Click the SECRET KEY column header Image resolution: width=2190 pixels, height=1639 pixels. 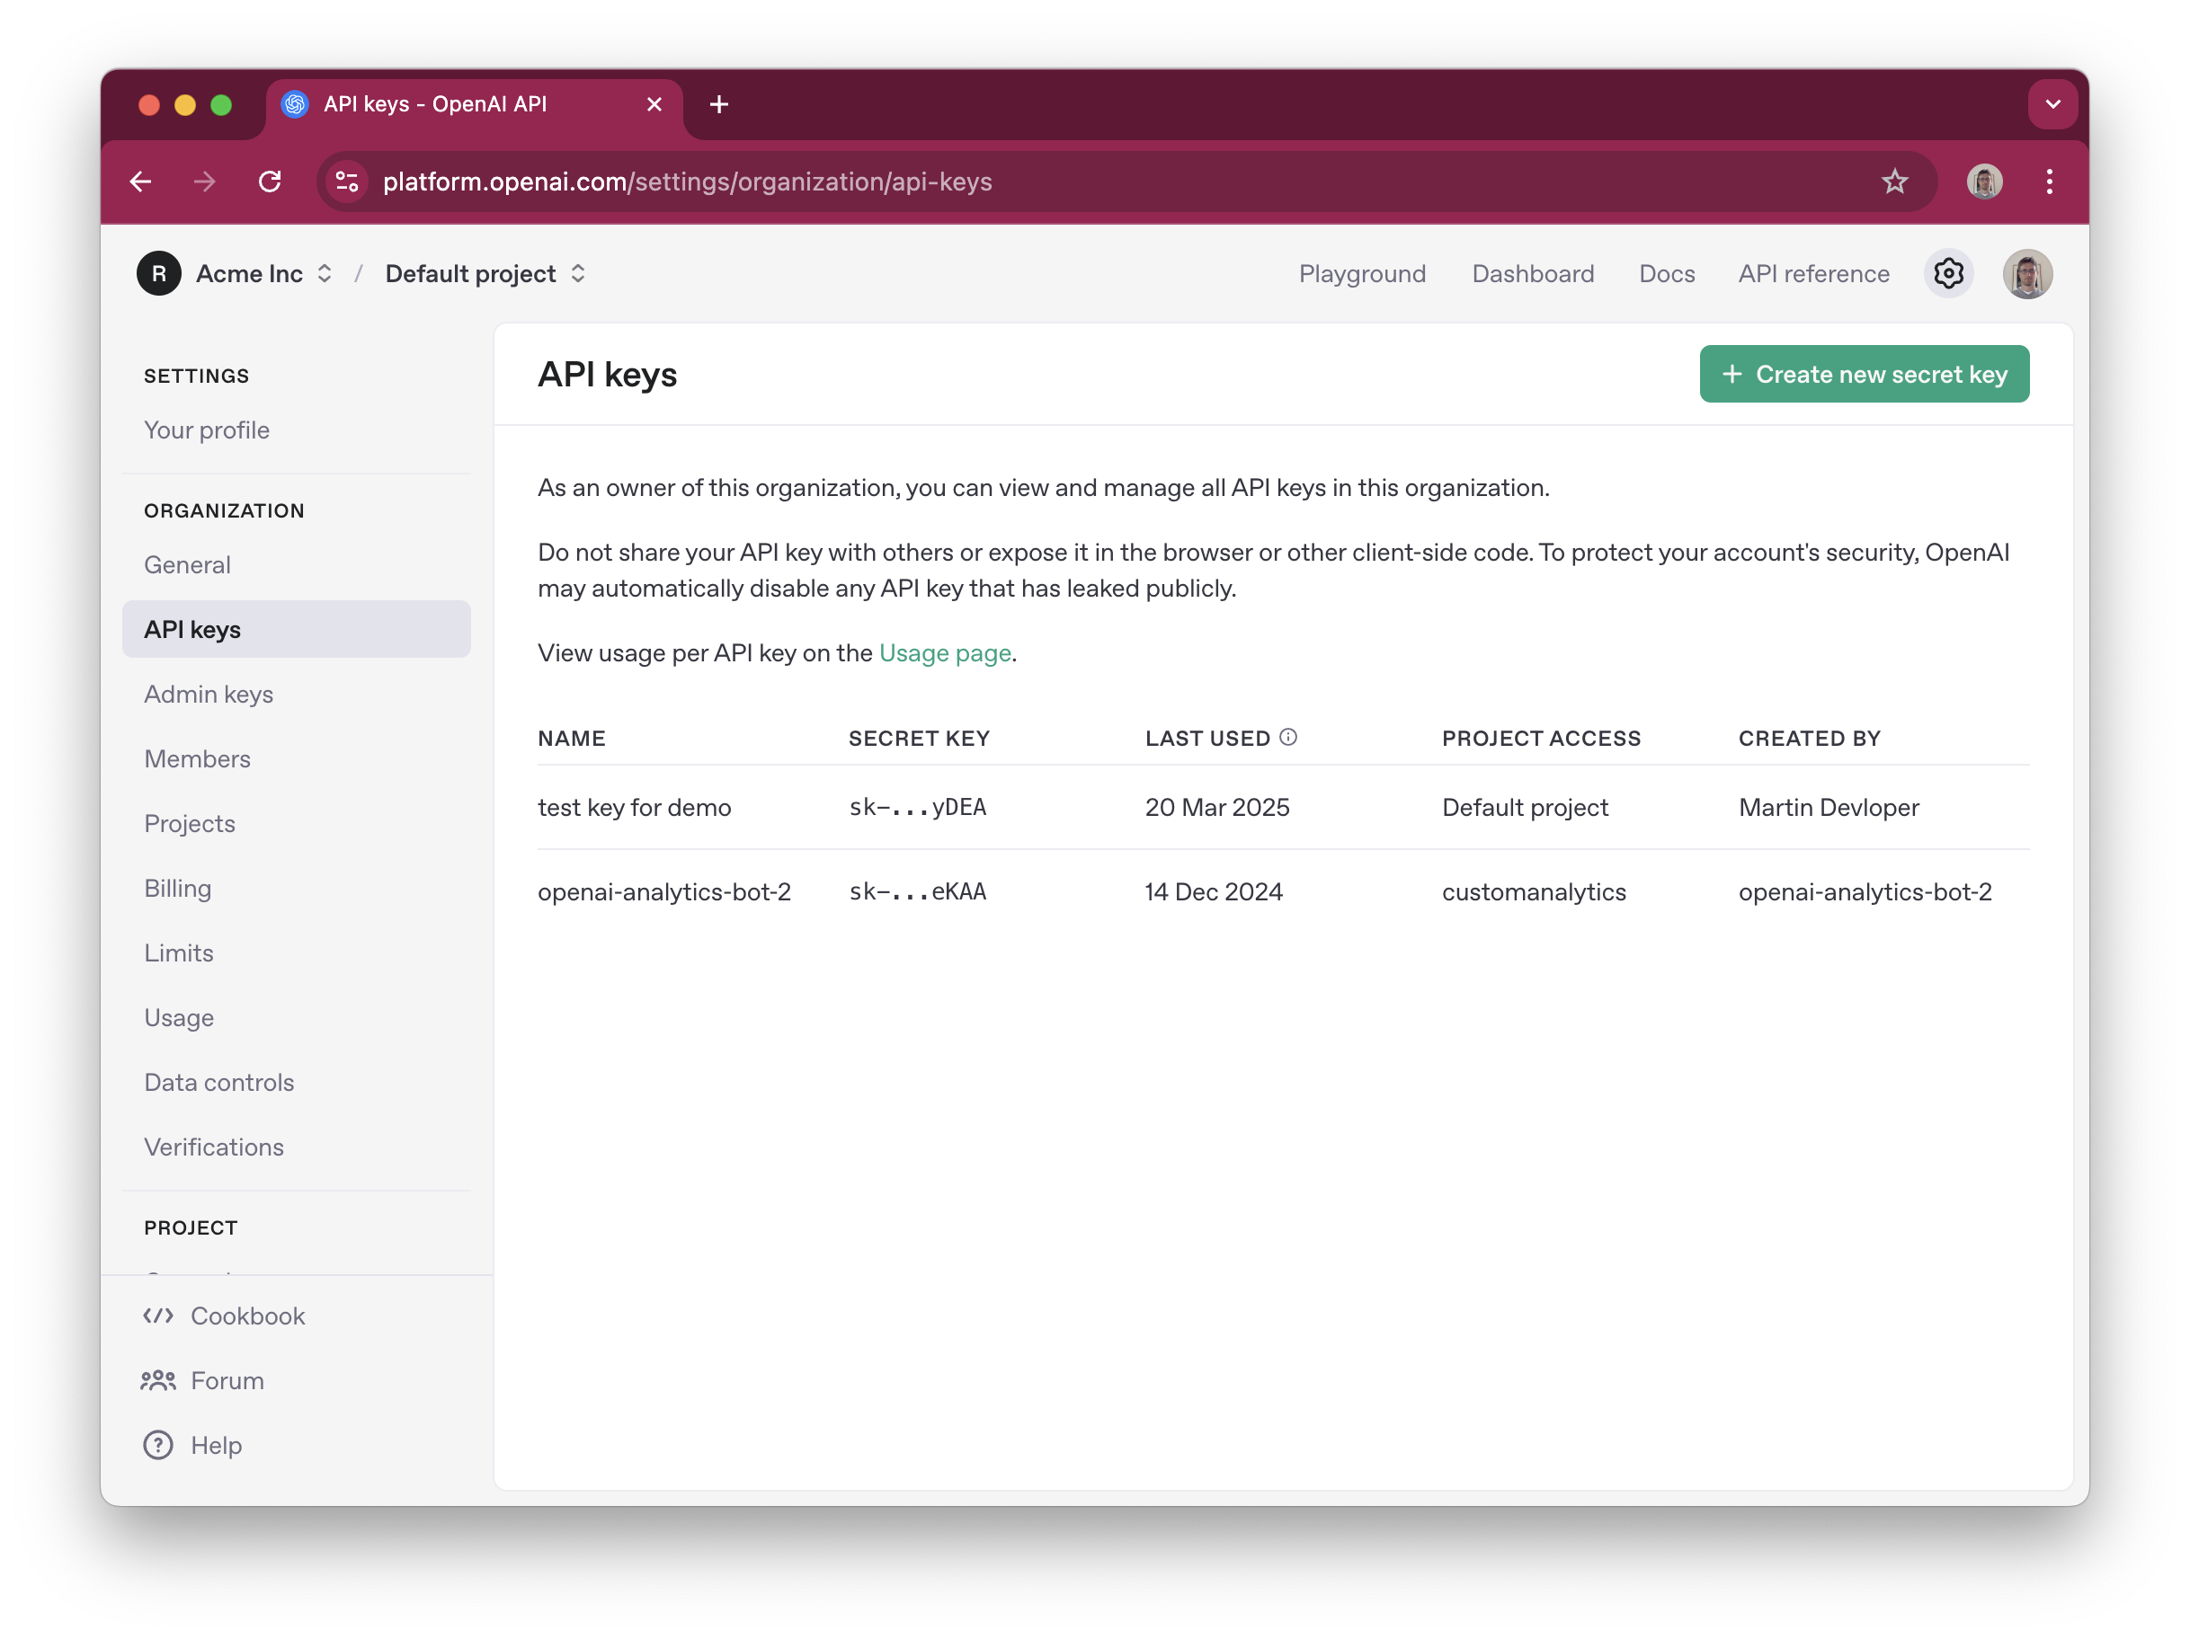[x=919, y=739]
